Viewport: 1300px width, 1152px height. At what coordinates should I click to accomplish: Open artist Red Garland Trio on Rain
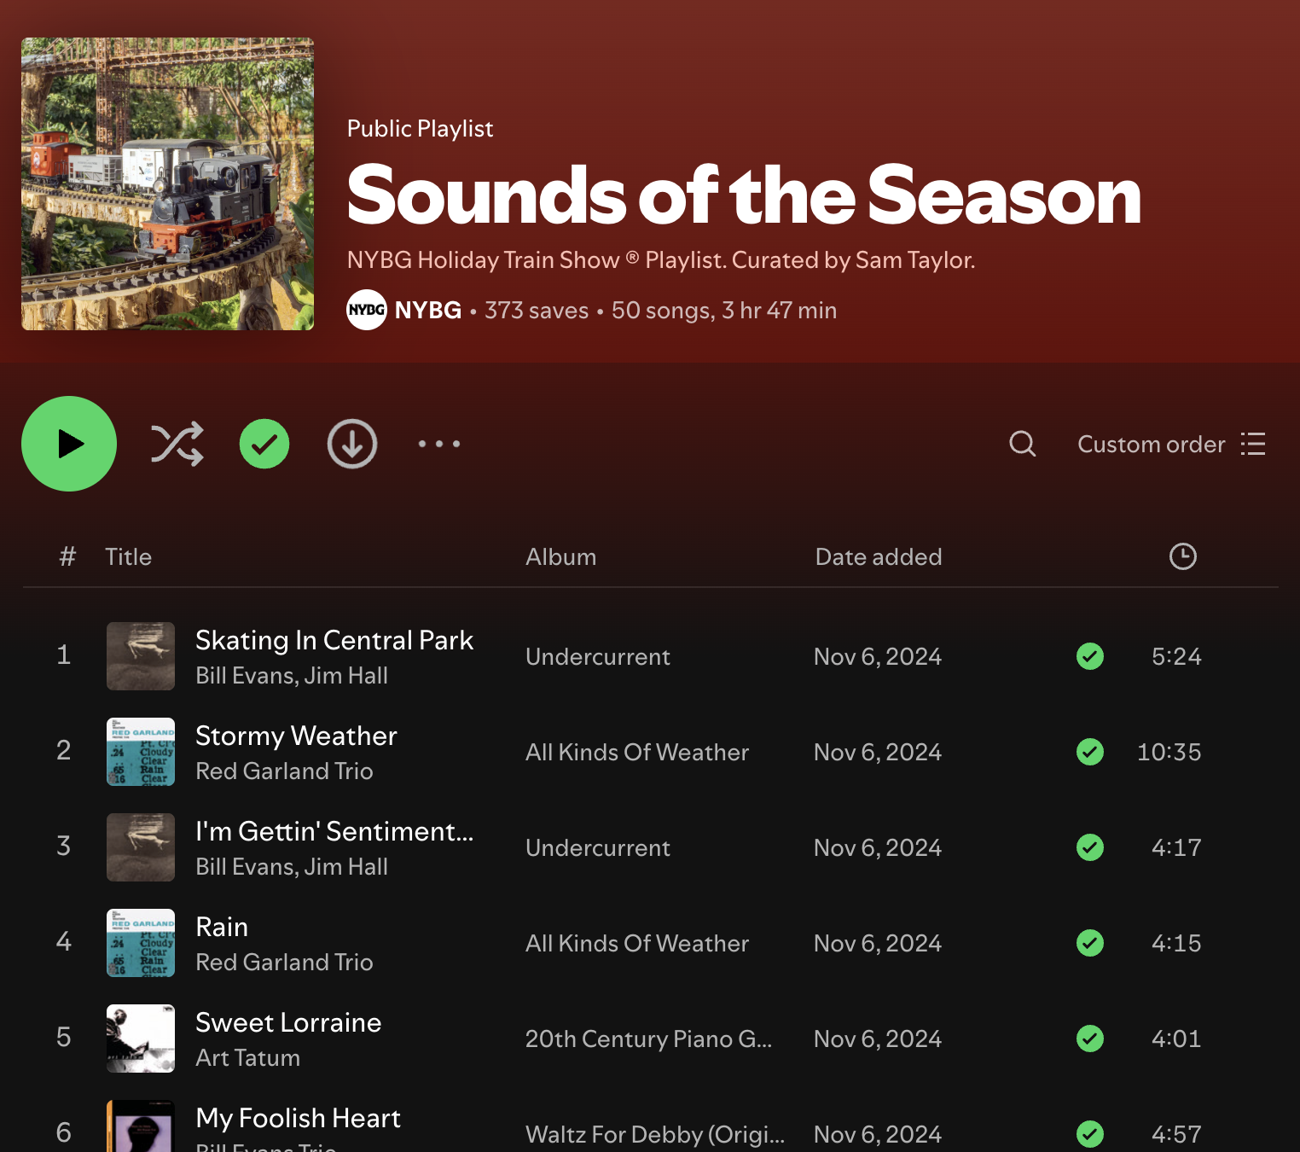click(x=284, y=963)
